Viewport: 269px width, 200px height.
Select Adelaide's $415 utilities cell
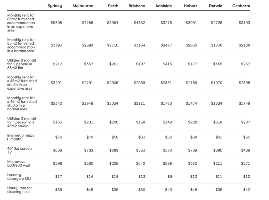click(x=167, y=64)
